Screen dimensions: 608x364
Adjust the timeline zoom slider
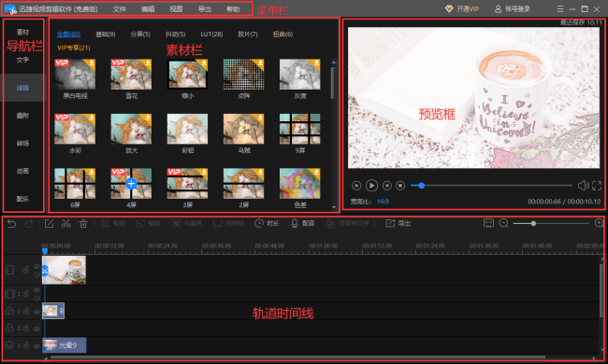coord(533,224)
